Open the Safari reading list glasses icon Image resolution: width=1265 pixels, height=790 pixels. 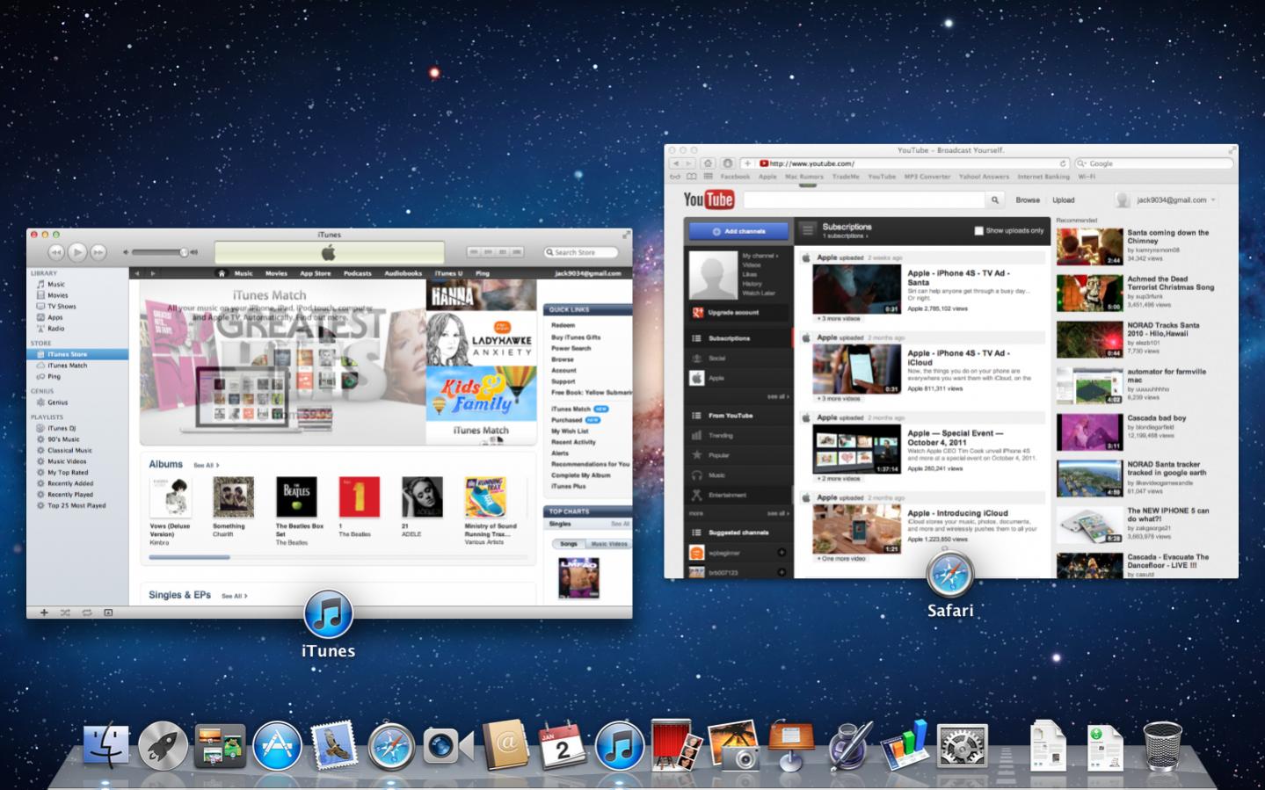tap(675, 177)
